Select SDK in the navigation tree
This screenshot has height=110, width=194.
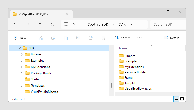(x=59, y=48)
